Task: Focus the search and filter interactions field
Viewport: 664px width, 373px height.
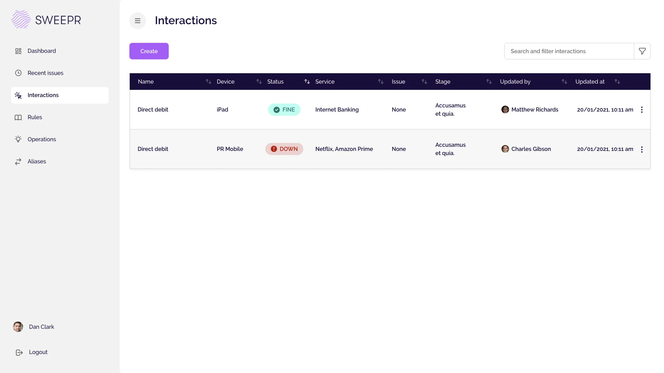Action: point(569,51)
